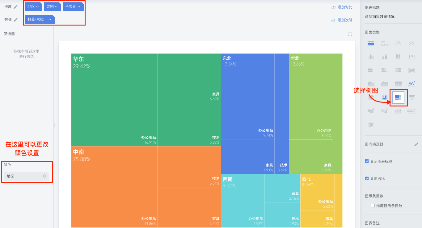The image size is (422, 228).
Task: Edit 图内筛选器 with the pencil icon
Action: (x=416, y=144)
